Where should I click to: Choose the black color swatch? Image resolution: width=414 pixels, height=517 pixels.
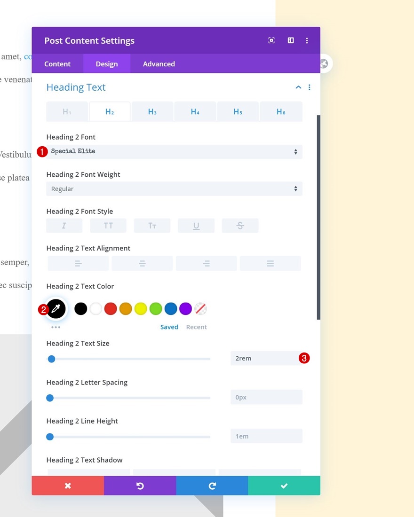(80, 309)
